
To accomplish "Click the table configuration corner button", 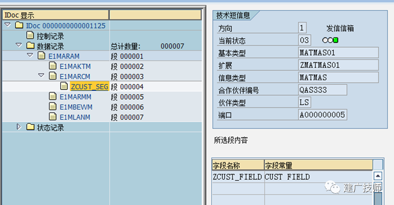I will [x=378, y=165].
